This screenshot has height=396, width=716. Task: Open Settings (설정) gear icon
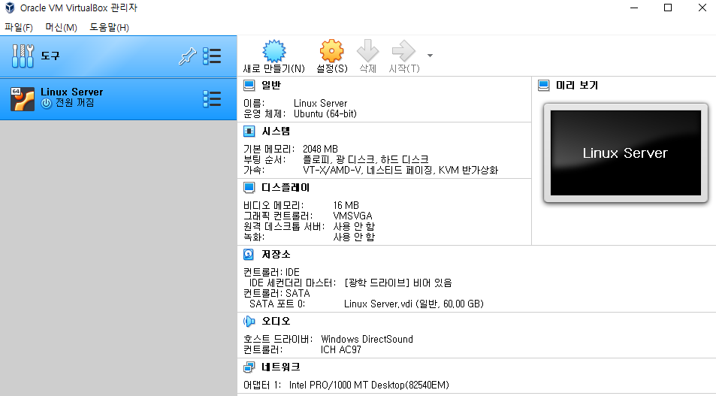[x=331, y=50]
